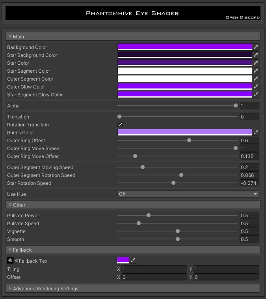Open Discord link in the header

(243, 17)
